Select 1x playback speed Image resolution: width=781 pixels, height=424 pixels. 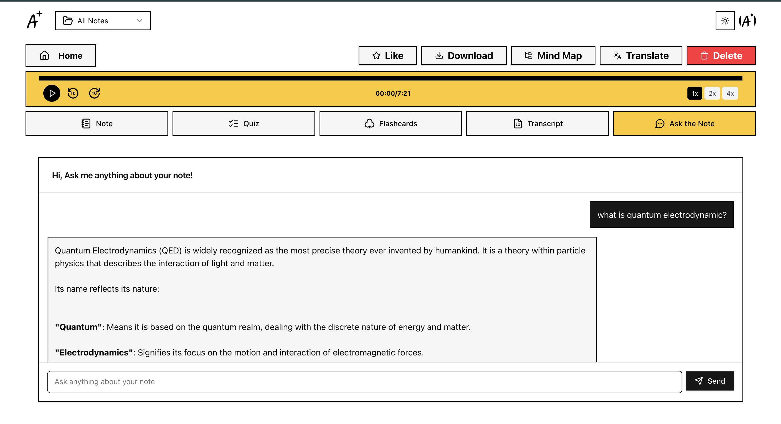[695, 93]
